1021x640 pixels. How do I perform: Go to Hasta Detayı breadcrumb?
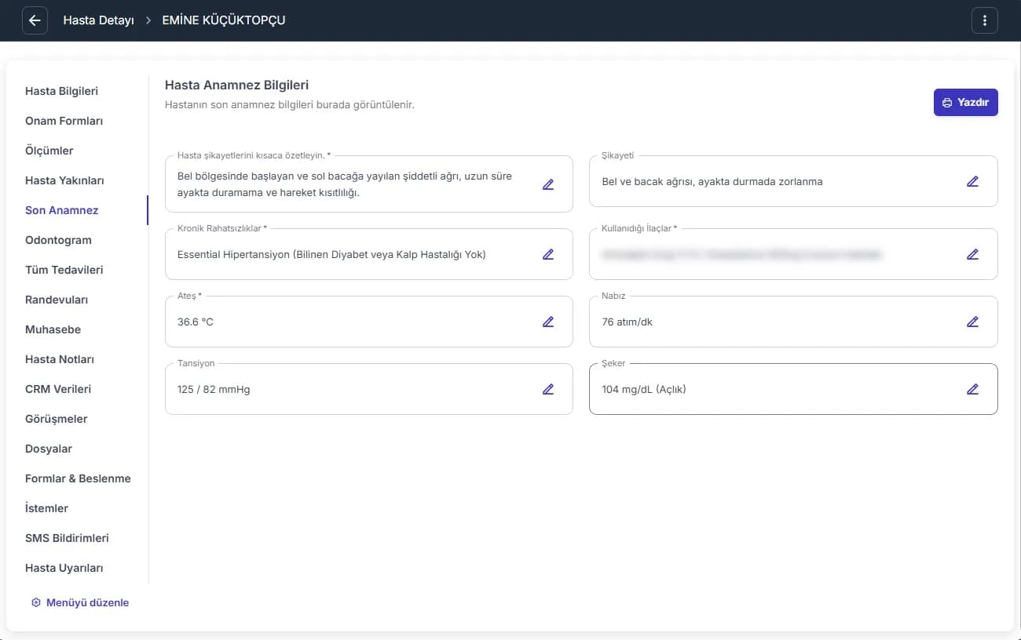click(x=98, y=20)
